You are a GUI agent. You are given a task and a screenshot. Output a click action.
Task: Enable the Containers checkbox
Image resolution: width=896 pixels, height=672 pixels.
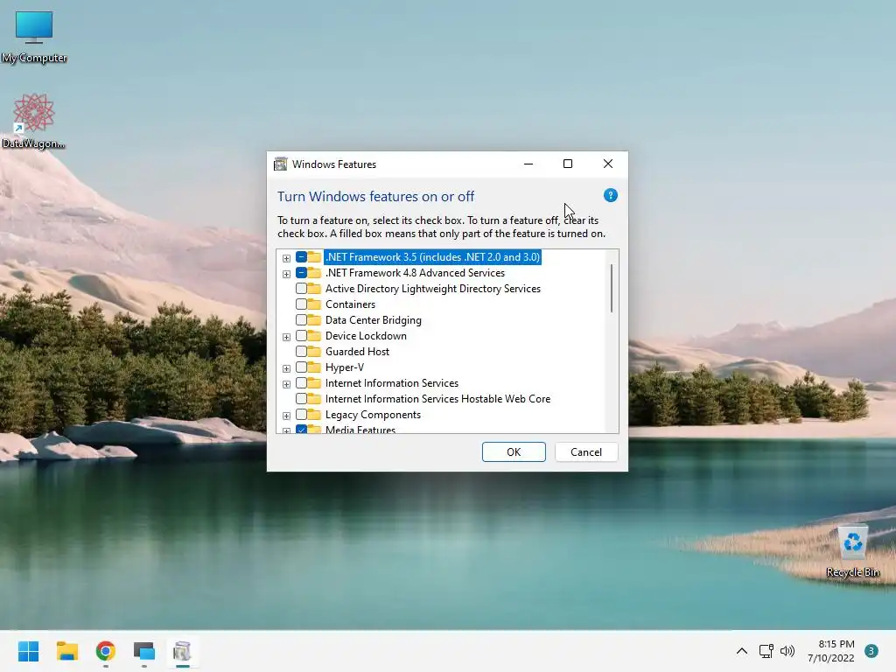click(301, 304)
